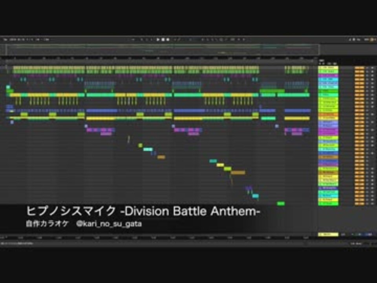This screenshot has height=283, width=377.
Task: Click the transport Stop button
Action: click(x=163, y=39)
